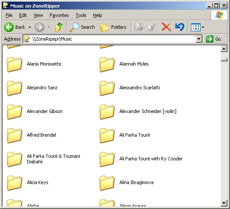Click the blue Undo icon
Screen dimensions: 230x209
coord(180,27)
